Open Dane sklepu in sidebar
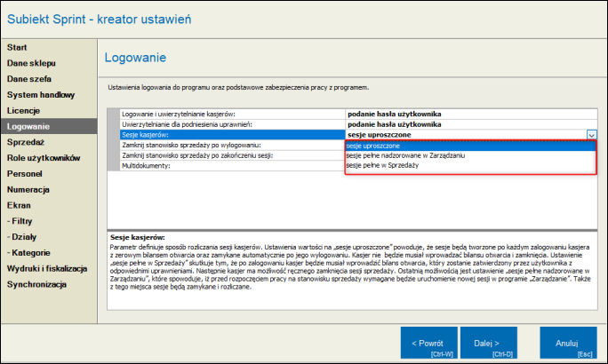Viewport: 608px width, 364px height. (x=30, y=62)
